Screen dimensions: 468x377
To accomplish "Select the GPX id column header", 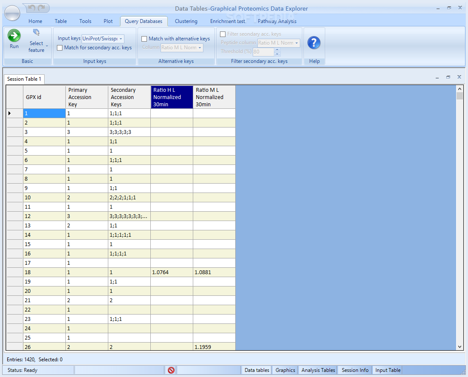I will pos(44,97).
